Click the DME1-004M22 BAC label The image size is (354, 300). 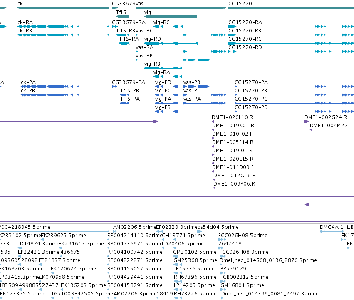(329, 126)
